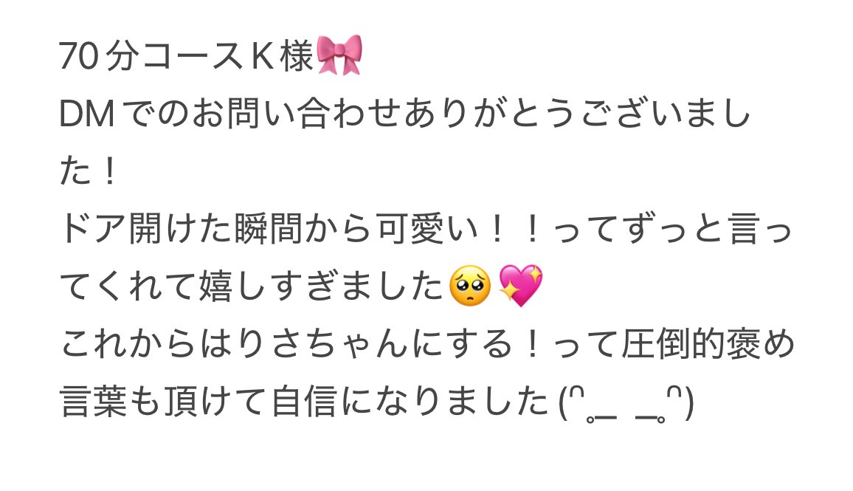Click the text '70分コース'
853x491 pixels.
pyautogui.click(x=151, y=55)
